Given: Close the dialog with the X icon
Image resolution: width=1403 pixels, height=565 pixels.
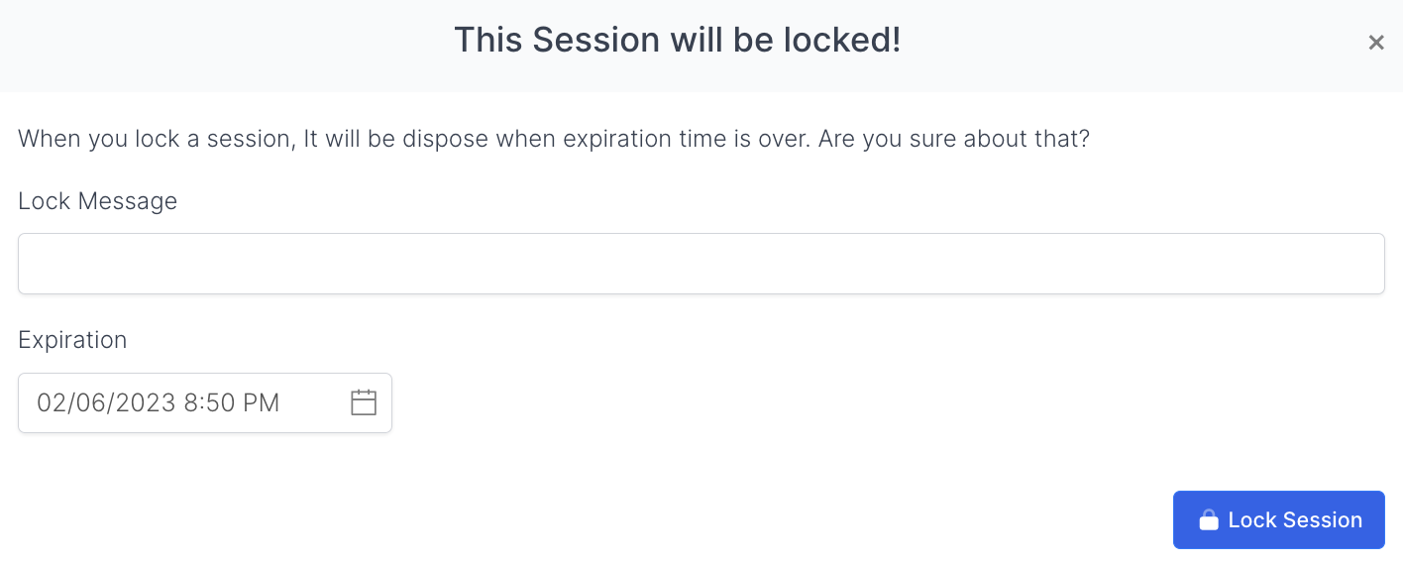Looking at the screenshot, I should 1375,43.
